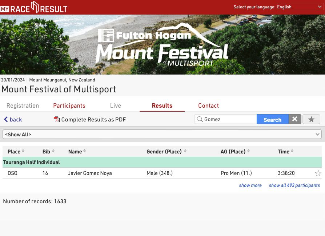Viewport: 325px width, 236px height.
Task: Go back using the back link
Action: [x=13, y=119]
